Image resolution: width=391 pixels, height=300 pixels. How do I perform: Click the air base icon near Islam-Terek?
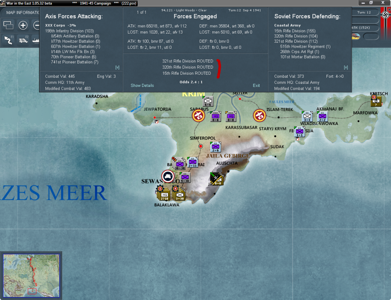(x=259, y=116)
